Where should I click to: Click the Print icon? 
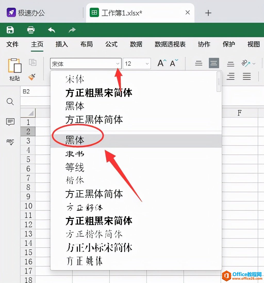[31, 30]
